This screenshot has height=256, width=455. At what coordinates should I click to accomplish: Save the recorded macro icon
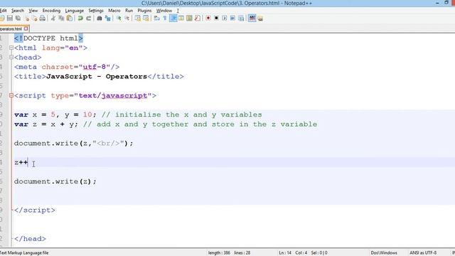point(241,18)
